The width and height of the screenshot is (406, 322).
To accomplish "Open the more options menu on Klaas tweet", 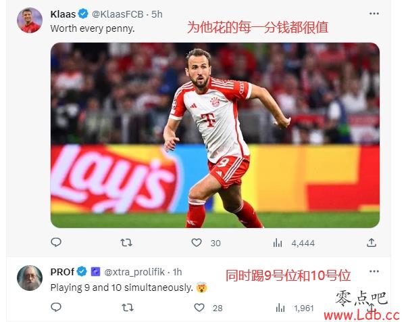I will [374, 14].
